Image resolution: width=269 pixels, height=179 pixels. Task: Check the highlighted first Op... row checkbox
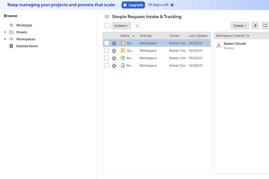point(107,43)
